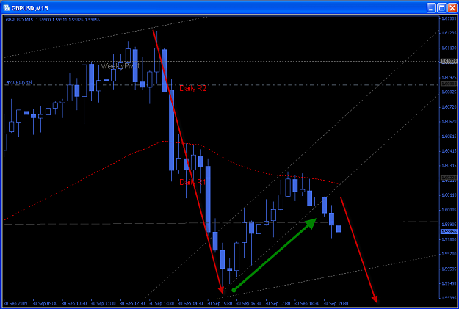The image size is (459, 309).
Task: Click the '30 Sep 19:30' time axis label
Action: click(x=336, y=303)
